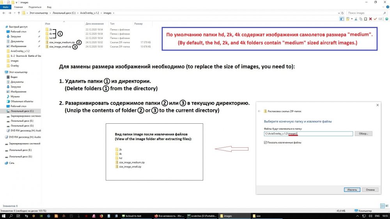Viewport: 390px width, 219px height.
Task: Expand the chevron after images breadcrumb
Action: click(x=113, y=13)
